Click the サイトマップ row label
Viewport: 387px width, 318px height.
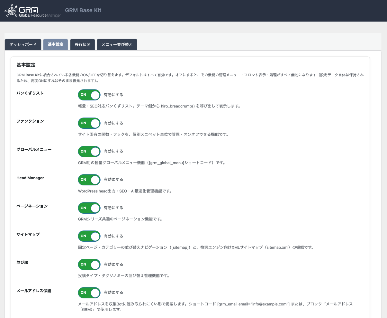(28, 234)
